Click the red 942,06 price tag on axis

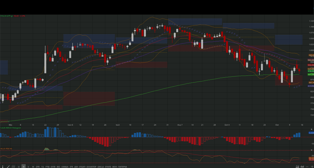tap(311, 65)
